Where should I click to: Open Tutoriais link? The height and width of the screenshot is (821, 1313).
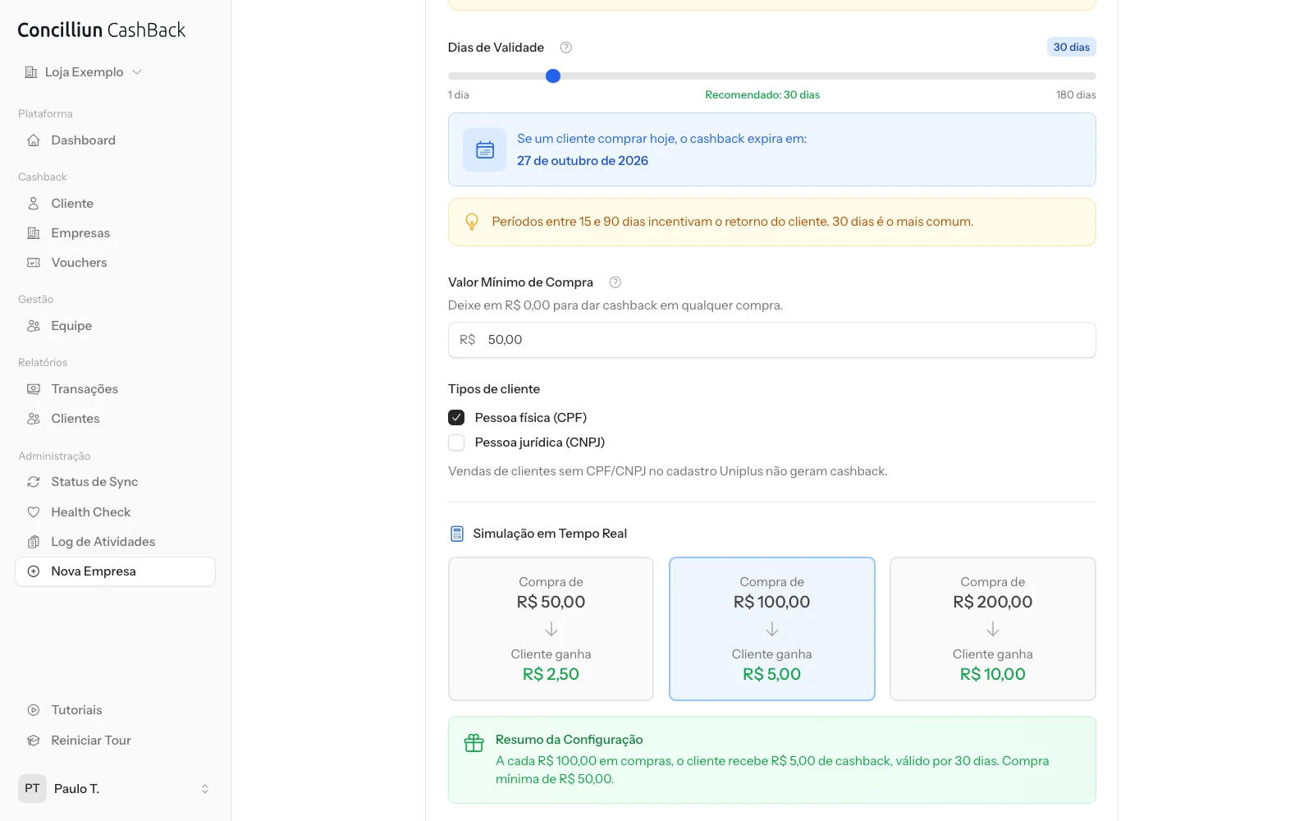click(115, 710)
